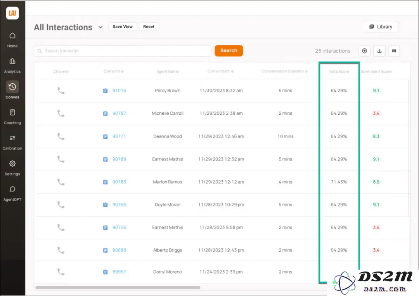The width and height of the screenshot is (419, 296).
Task: Click clipboard icon for convo 90688
Action: pos(105,250)
